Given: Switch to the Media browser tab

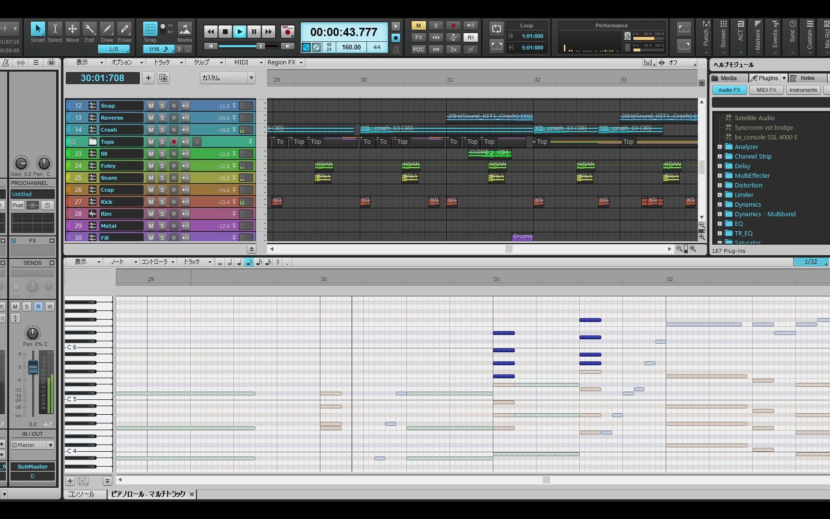Looking at the screenshot, I should [728, 78].
